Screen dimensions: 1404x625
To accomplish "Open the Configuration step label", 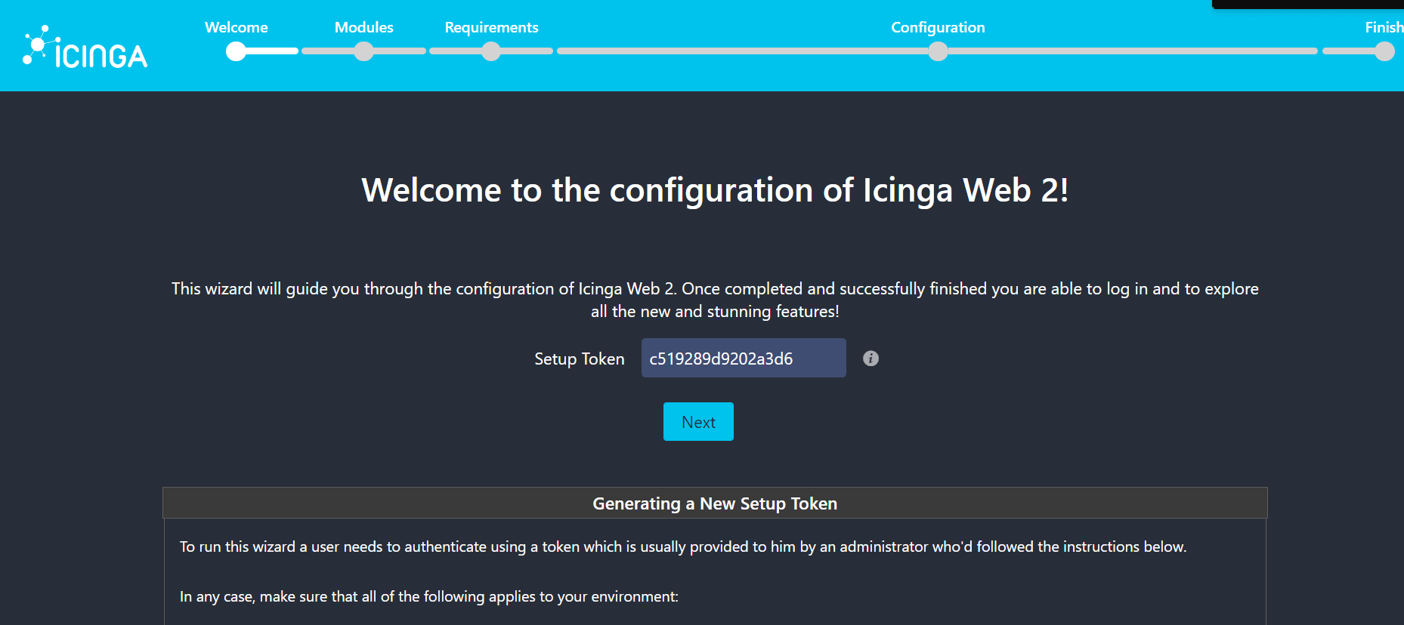I will (x=938, y=28).
